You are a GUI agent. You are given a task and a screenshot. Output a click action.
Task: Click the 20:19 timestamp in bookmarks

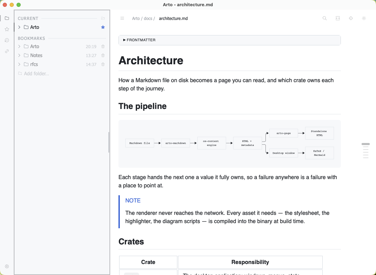point(91,47)
